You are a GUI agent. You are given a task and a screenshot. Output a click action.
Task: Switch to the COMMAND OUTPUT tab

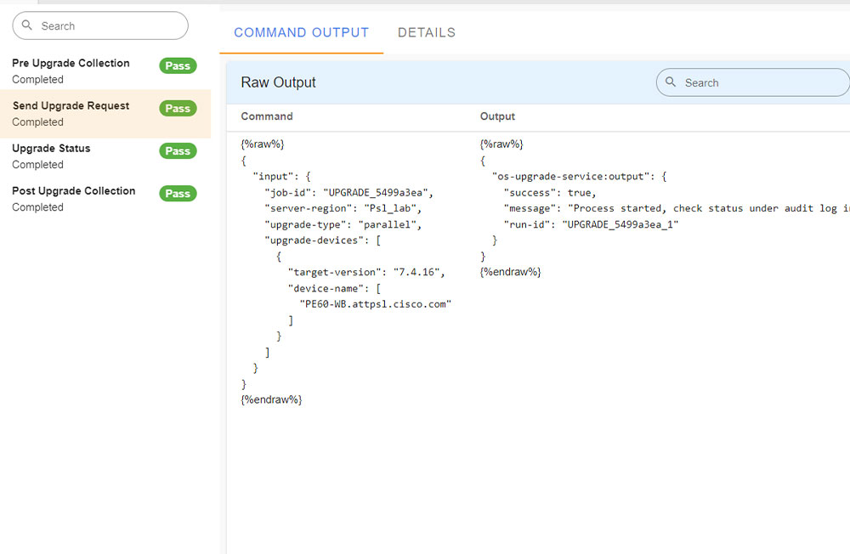[302, 32]
